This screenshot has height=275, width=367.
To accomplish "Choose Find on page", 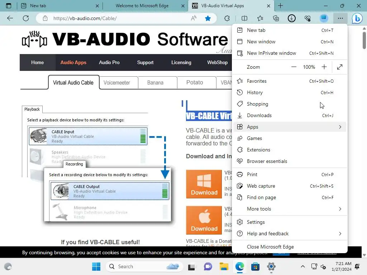I will (290, 197).
